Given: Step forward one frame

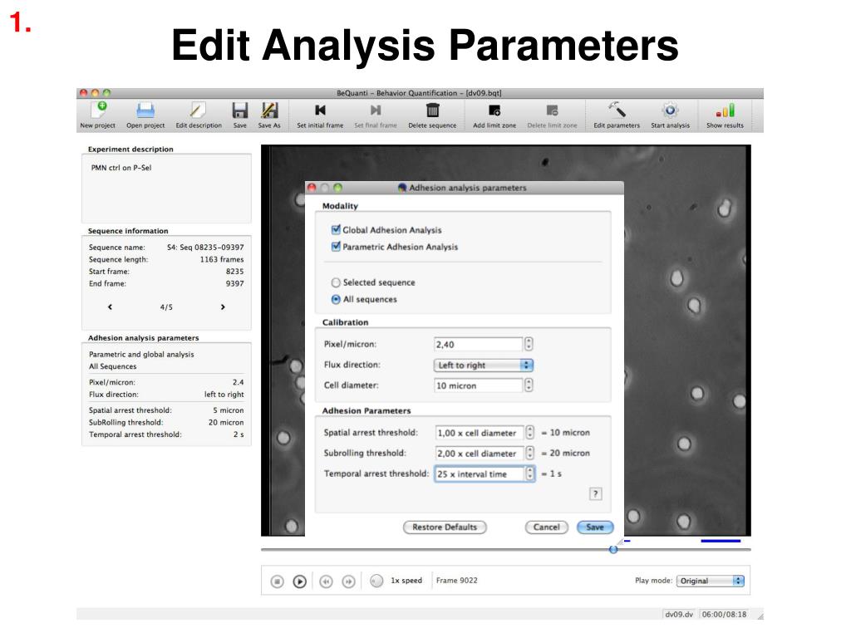Looking at the screenshot, I should [348, 582].
